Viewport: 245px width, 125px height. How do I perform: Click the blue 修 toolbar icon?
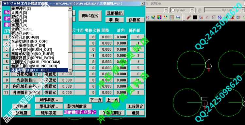click(x=220, y=17)
